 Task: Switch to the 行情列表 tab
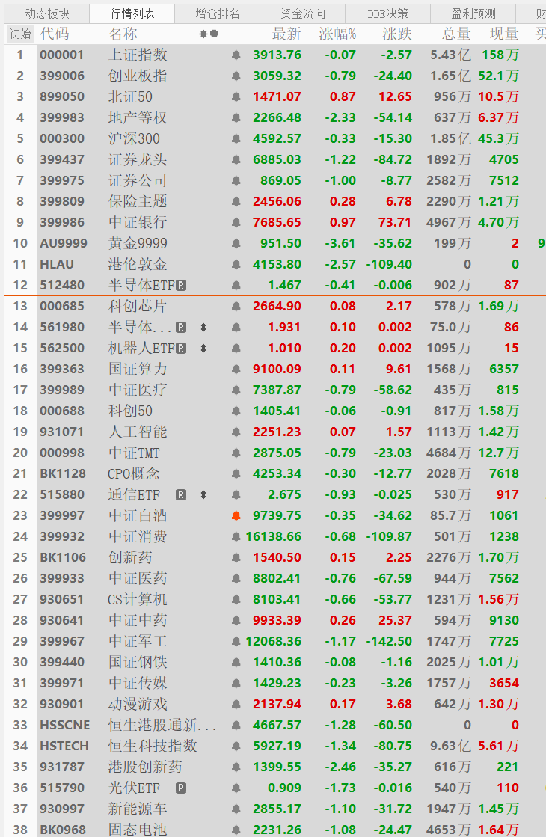click(132, 14)
